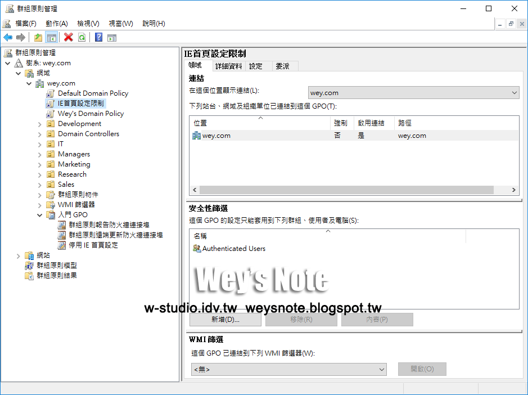
Task: Expand the Managers OU
Action: 40,154
